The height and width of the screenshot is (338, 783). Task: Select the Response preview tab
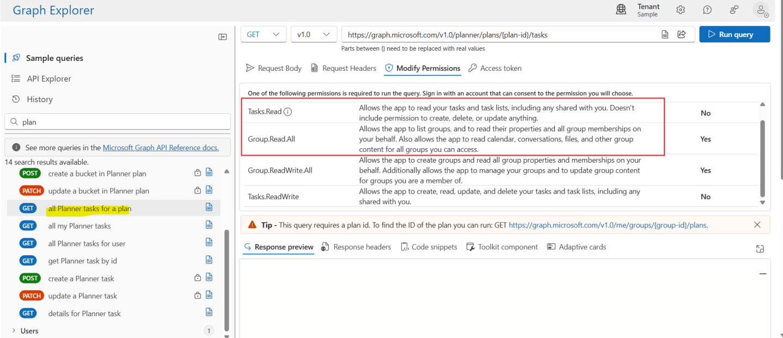click(x=278, y=247)
